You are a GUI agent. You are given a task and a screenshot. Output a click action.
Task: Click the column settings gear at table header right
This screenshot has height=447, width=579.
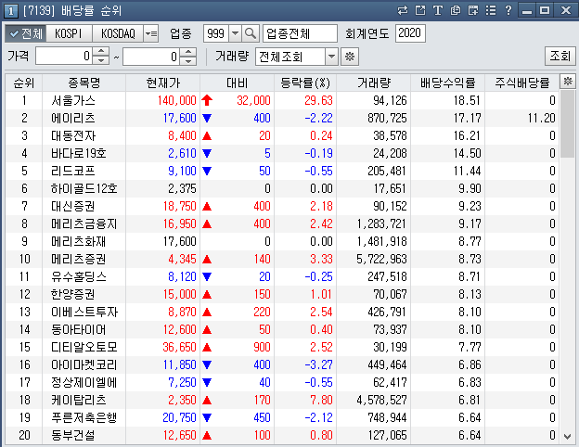click(x=568, y=81)
